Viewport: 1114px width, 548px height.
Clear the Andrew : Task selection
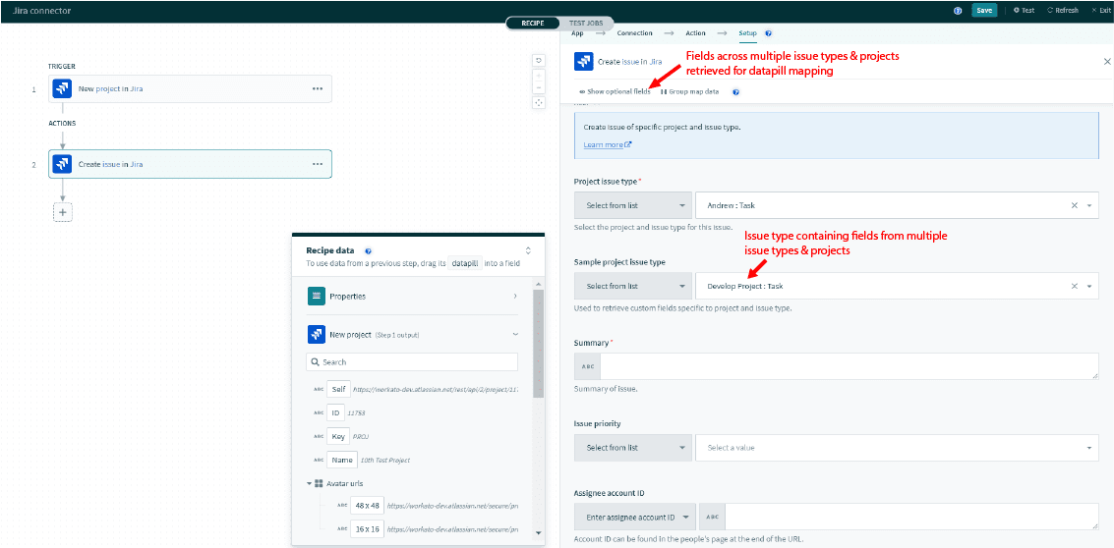coord(1075,205)
